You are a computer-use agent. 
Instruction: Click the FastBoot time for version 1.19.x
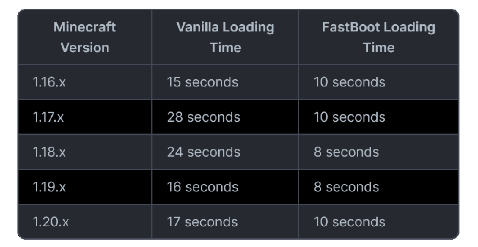[x=346, y=187]
